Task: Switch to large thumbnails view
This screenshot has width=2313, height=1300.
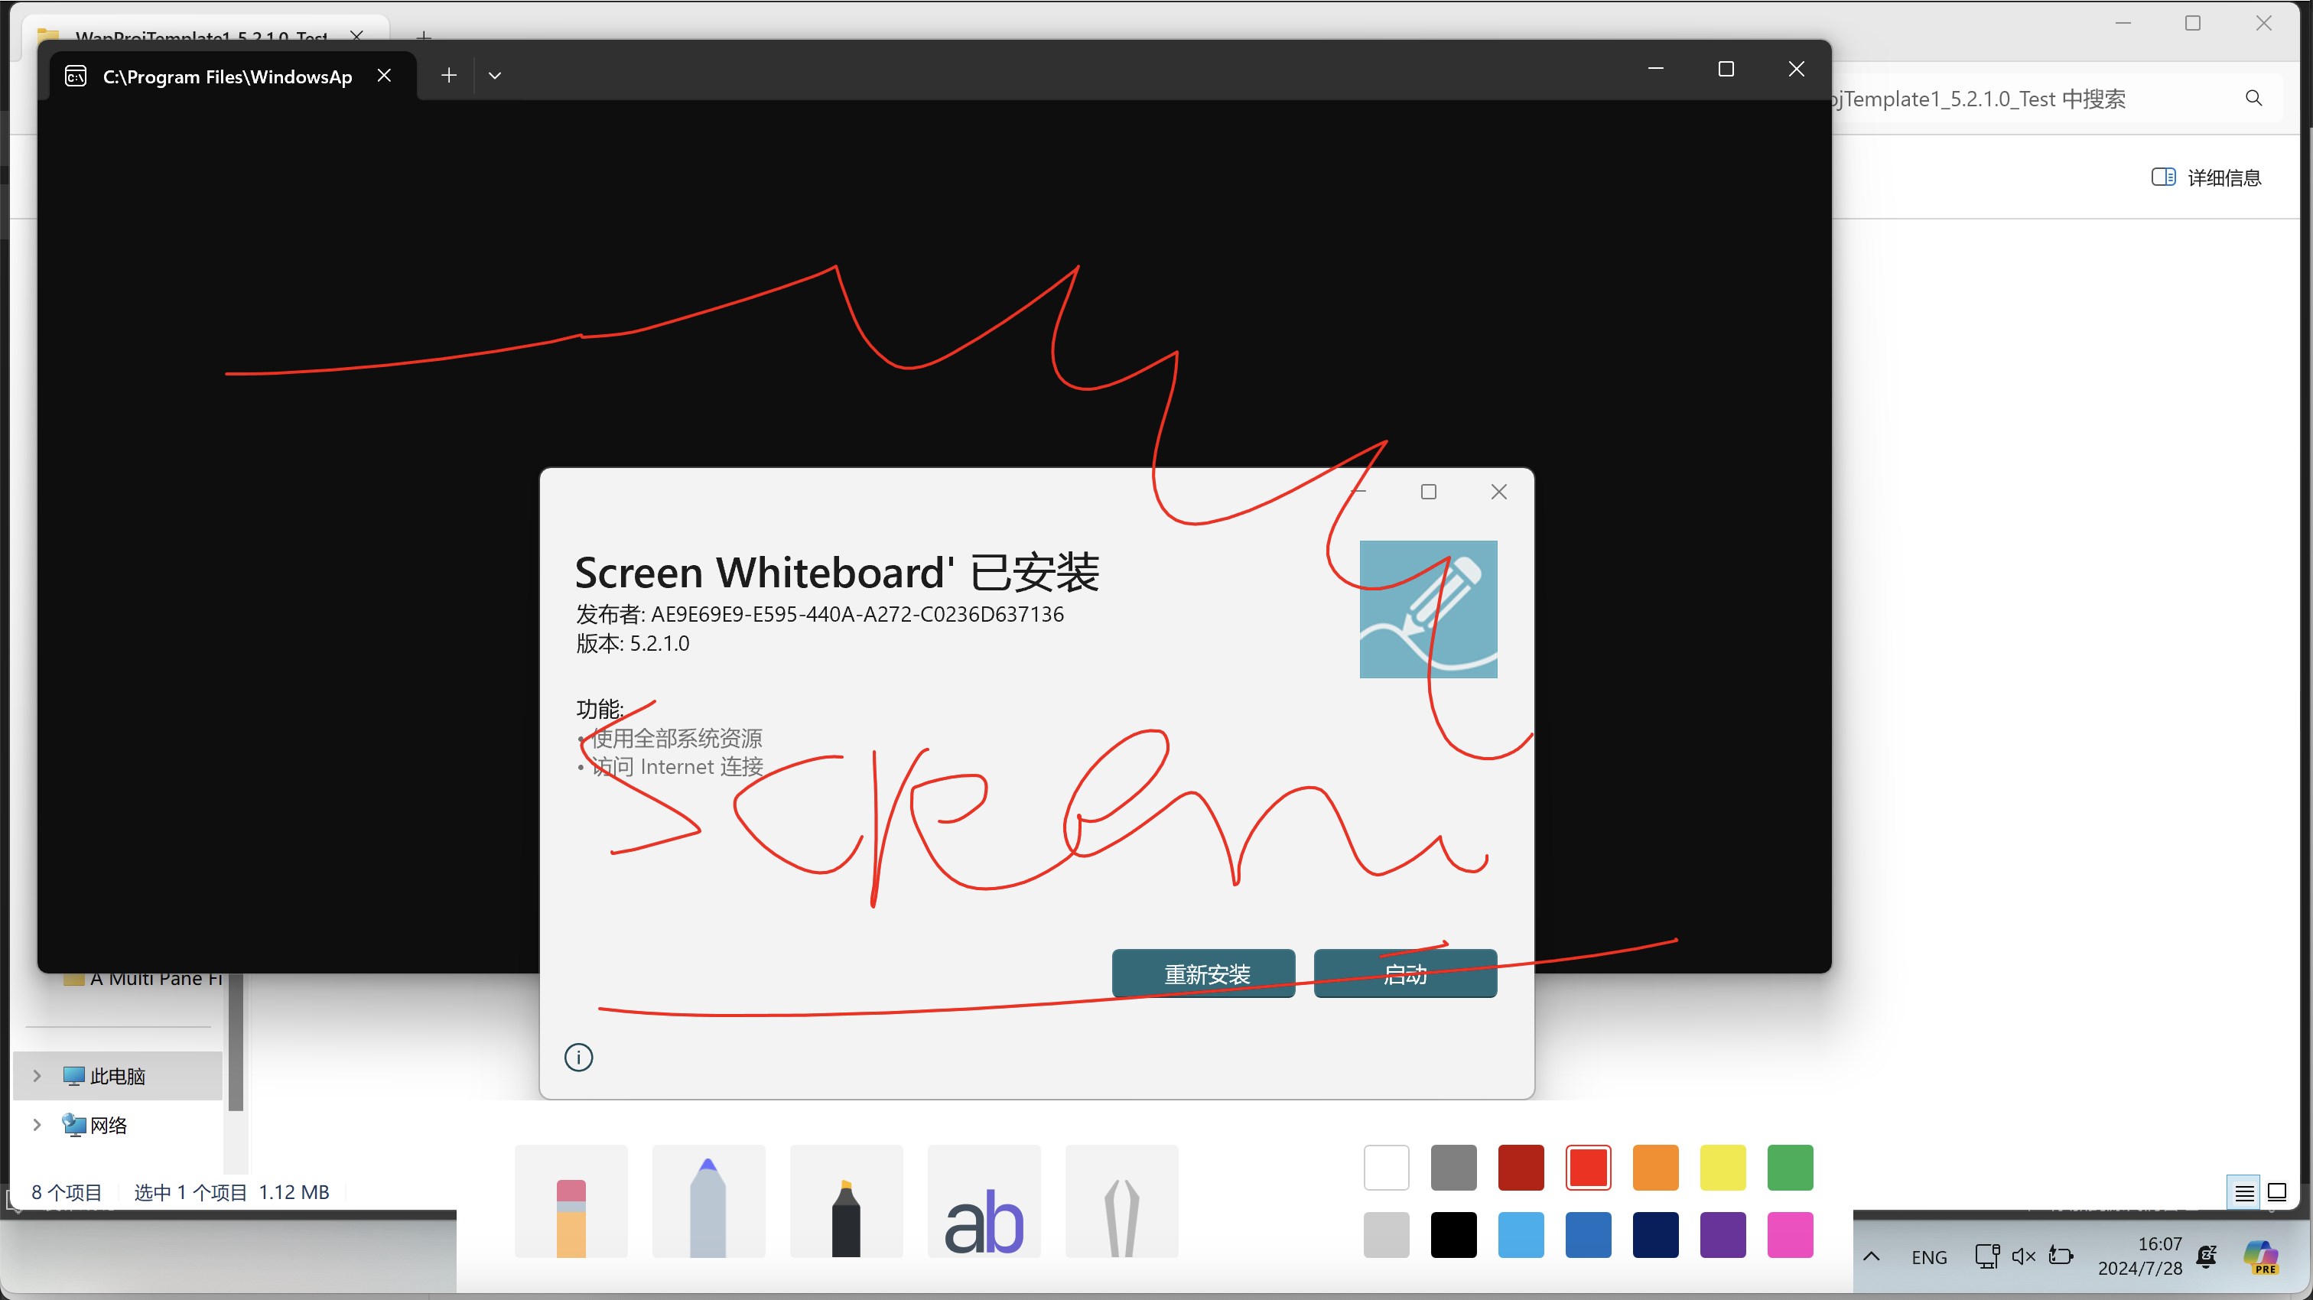Action: tap(2277, 1192)
